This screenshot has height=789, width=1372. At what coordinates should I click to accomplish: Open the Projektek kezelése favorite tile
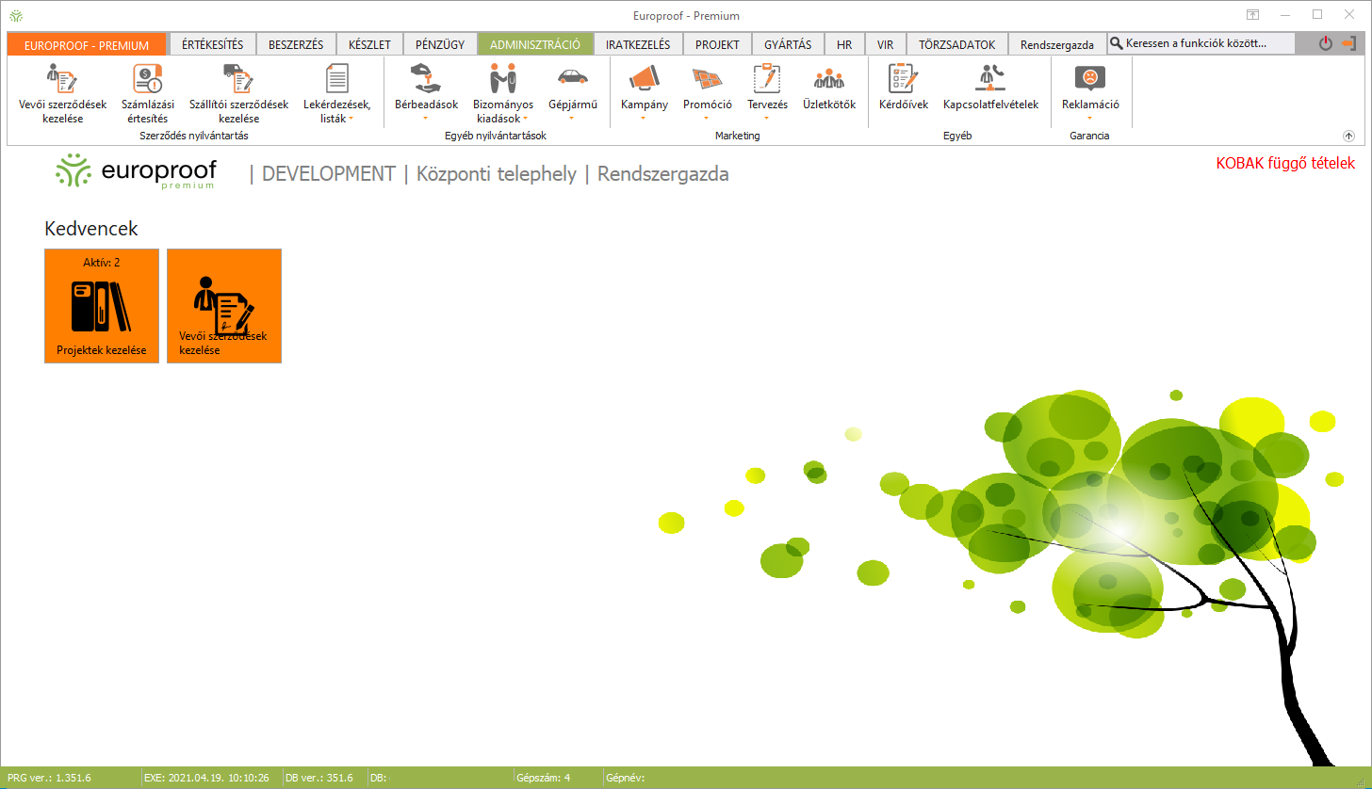102,306
